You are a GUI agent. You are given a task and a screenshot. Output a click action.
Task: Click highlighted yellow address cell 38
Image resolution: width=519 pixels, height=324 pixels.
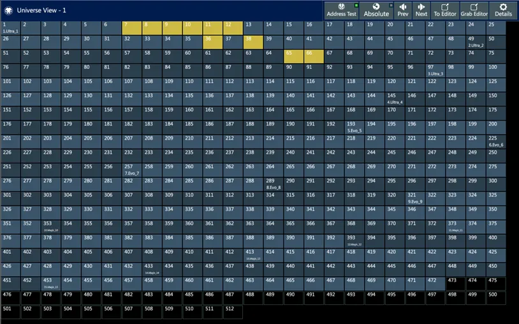coord(253,42)
